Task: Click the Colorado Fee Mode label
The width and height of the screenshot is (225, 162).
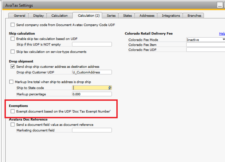Action: pos(143,40)
